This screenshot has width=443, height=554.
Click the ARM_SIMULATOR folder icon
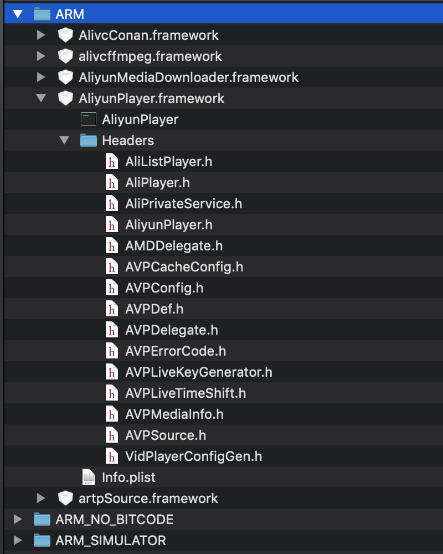tap(42, 540)
